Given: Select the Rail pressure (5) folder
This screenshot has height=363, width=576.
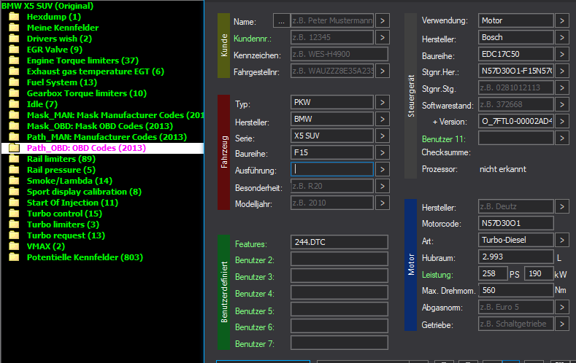Looking at the screenshot, I should [x=61, y=170].
